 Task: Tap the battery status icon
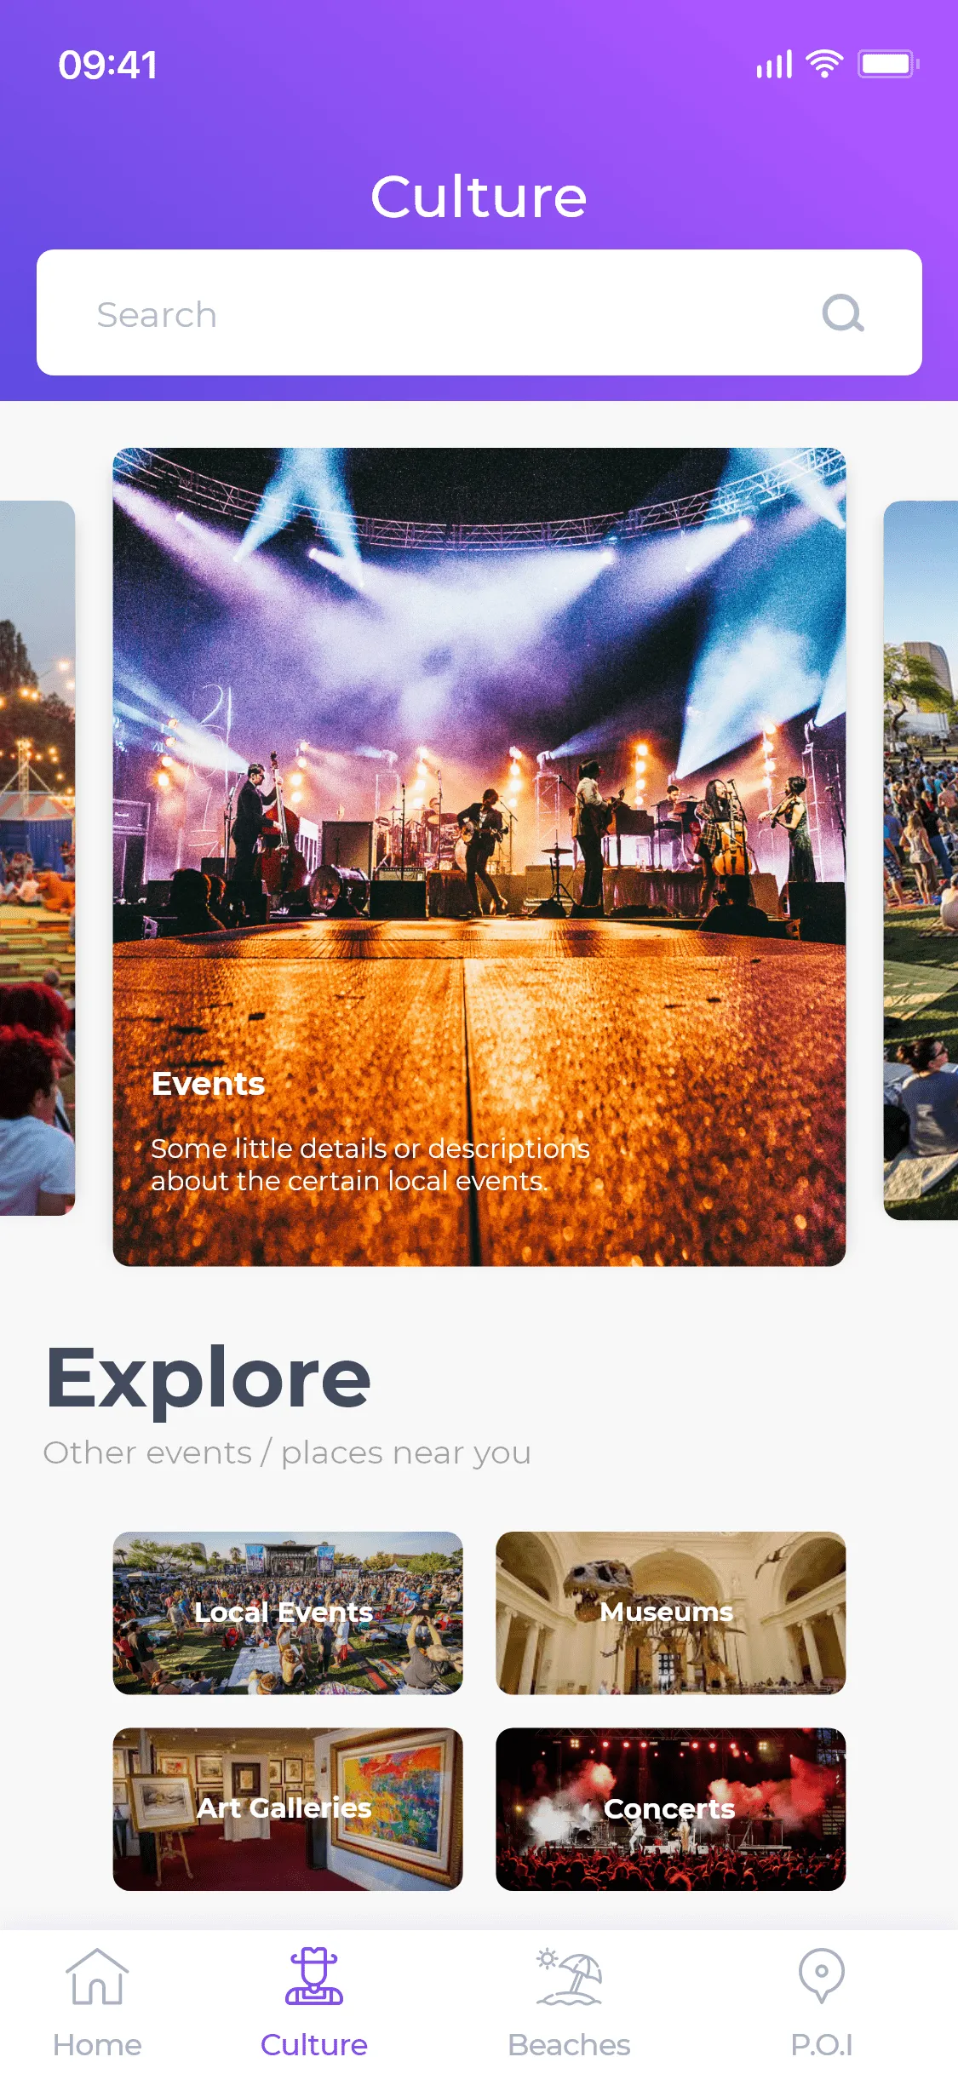(888, 64)
